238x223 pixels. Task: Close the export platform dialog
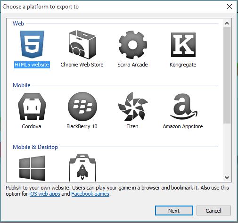tap(230, 7)
